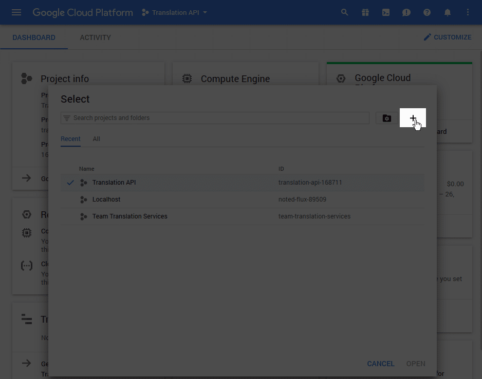Click the noted-flux-89509 project ID
This screenshot has width=482, height=379.
(302, 199)
